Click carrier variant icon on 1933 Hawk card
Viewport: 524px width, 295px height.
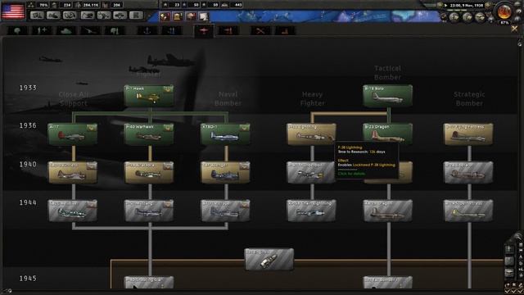pos(168,89)
